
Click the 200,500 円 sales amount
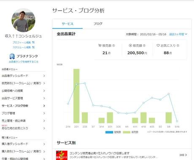137,53
